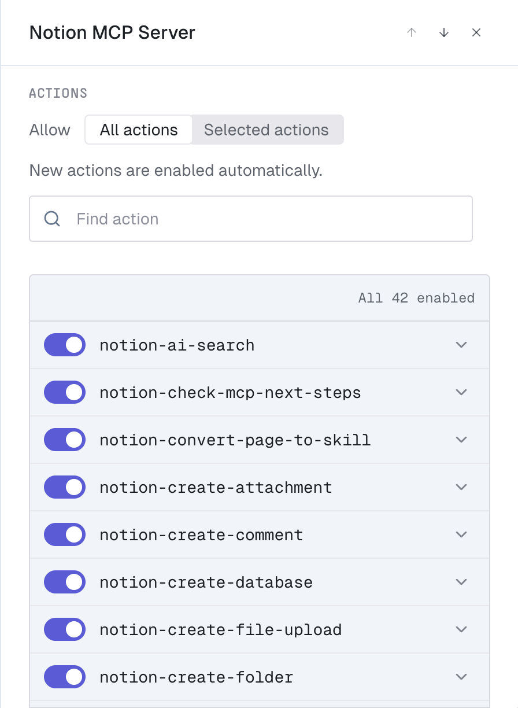Click notion-create-file-upload text

pyautogui.click(x=220, y=630)
